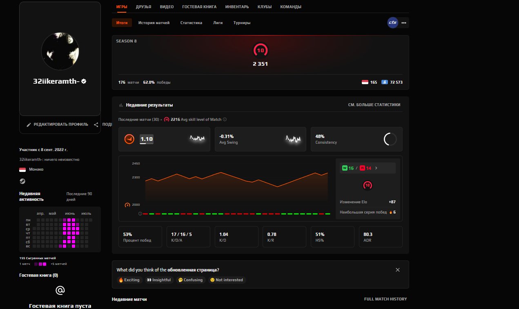Click the Consistency circular progress ring
Image resolution: width=519 pixels, height=309 pixels.
coord(390,139)
